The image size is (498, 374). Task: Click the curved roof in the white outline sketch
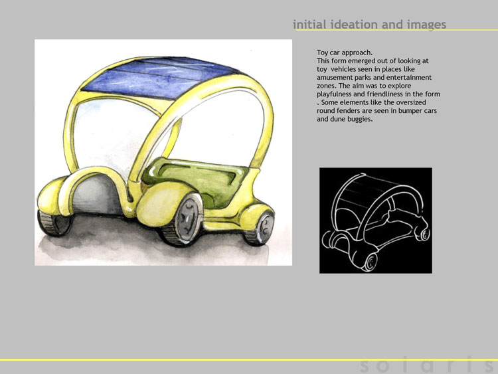click(365, 191)
